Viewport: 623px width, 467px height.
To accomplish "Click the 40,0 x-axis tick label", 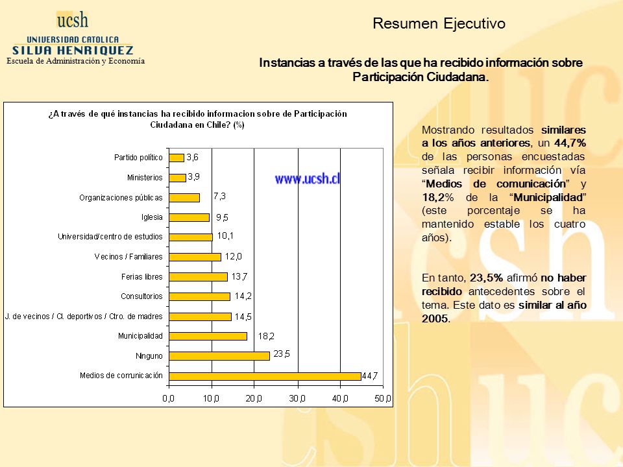I will pyautogui.click(x=340, y=398).
